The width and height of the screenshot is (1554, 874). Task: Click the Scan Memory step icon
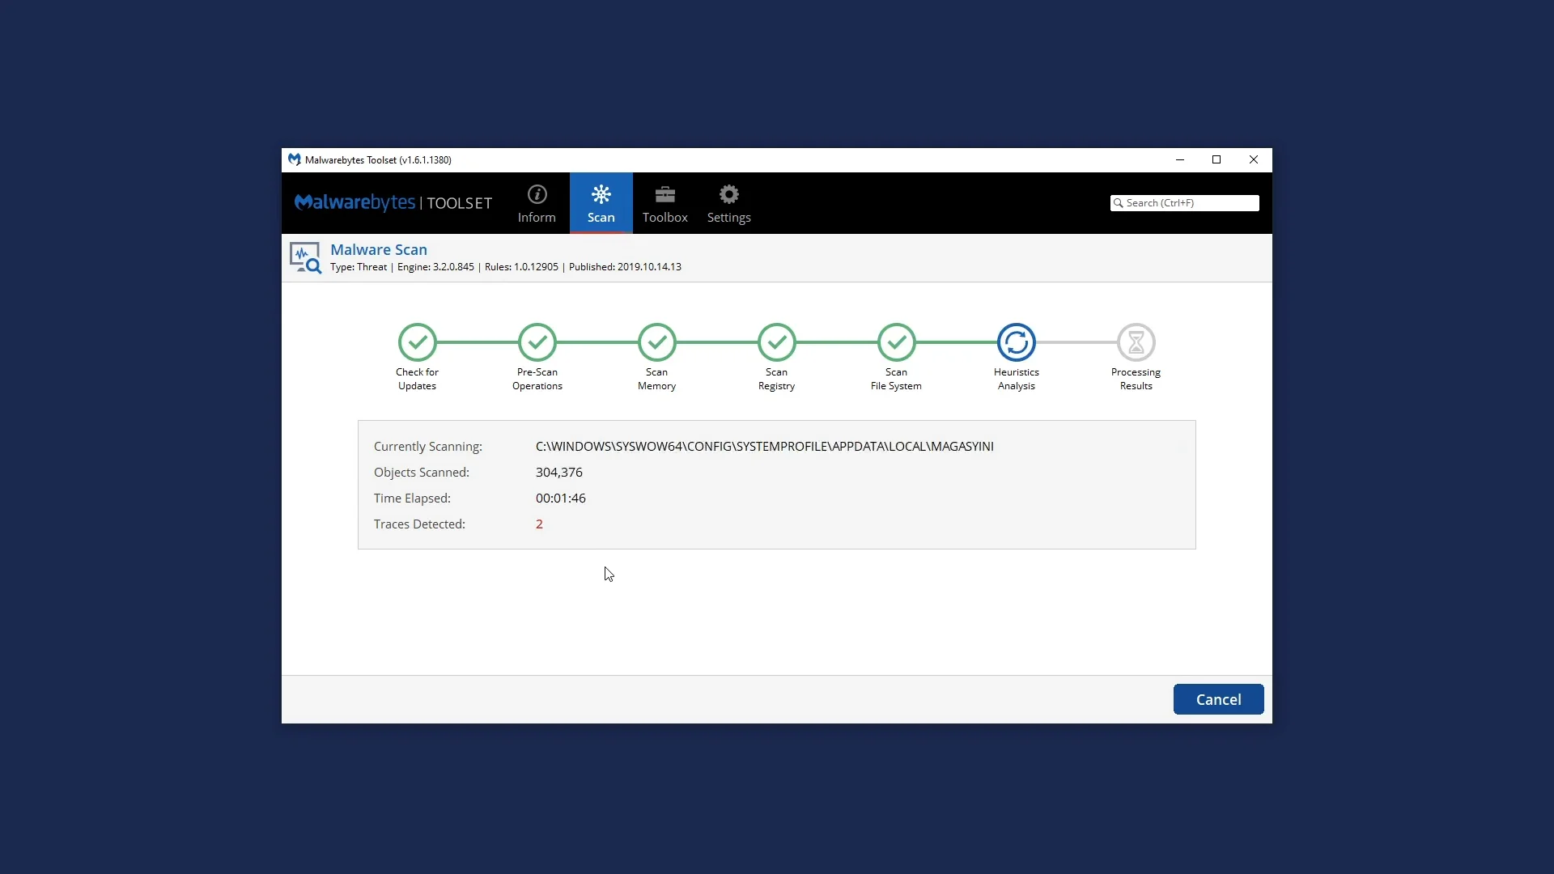coord(656,343)
